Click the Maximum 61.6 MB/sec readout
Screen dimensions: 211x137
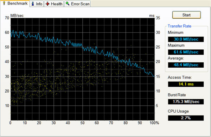(186, 52)
